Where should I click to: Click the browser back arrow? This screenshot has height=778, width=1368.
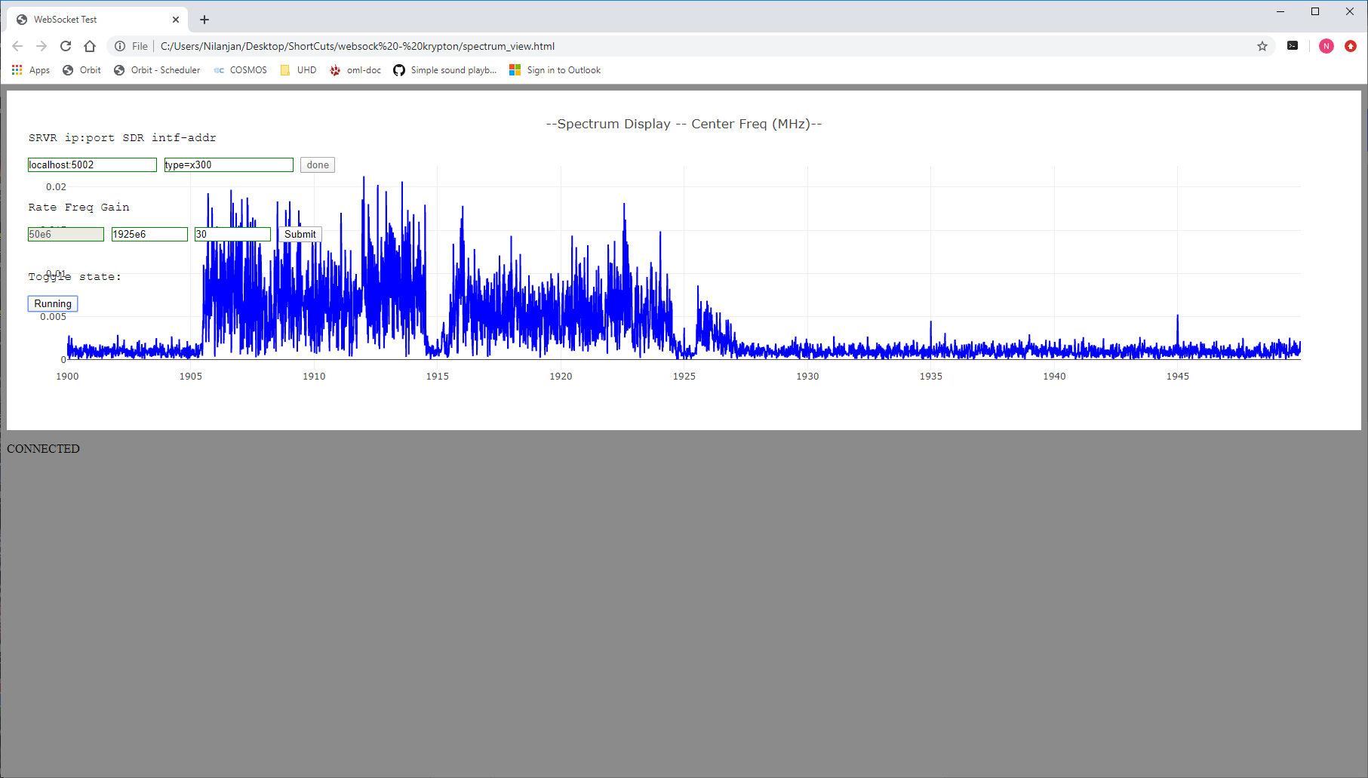click(17, 46)
